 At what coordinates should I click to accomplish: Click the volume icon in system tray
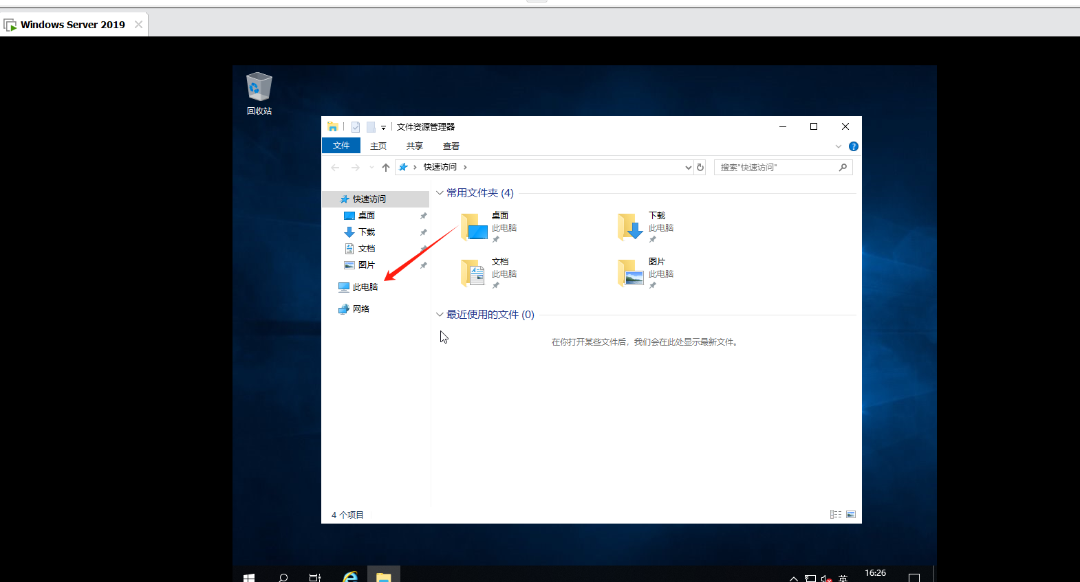[x=827, y=579]
